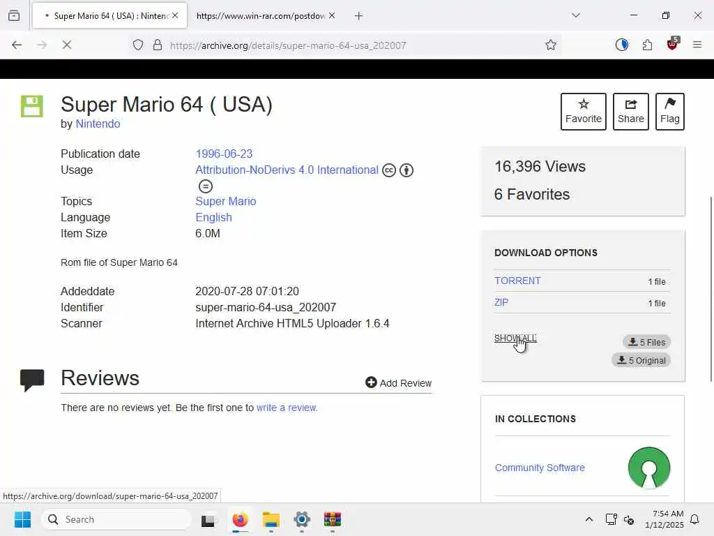Stop loading the current page
This screenshot has width=714, height=536.
click(x=66, y=45)
